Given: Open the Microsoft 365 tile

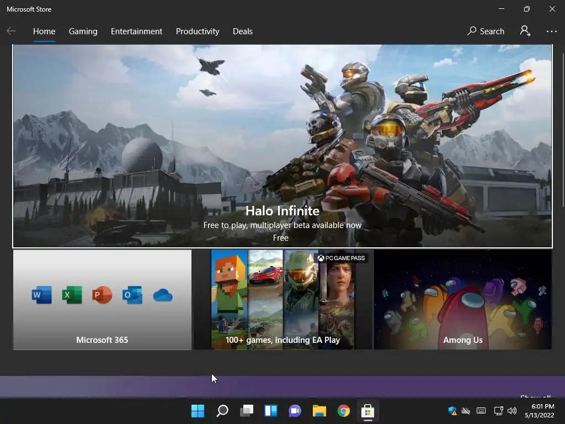Looking at the screenshot, I should [102, 299].
